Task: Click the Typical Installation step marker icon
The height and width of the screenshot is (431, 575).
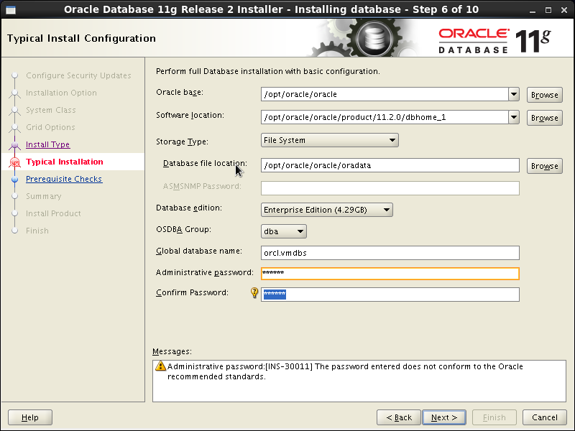Action: (14, 162)
